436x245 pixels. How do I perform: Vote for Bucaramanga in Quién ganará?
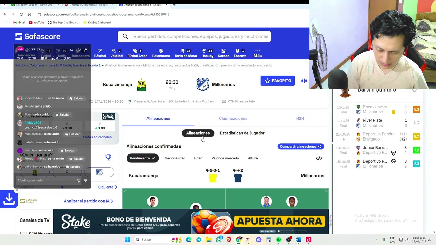[35, 172]
